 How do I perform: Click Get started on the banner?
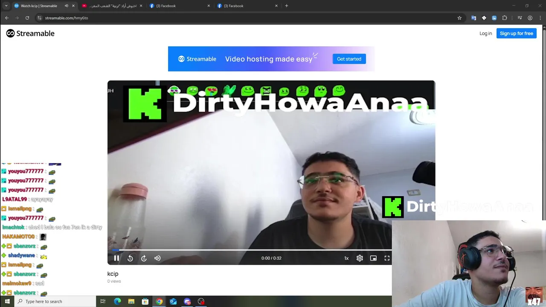point(349,59)
